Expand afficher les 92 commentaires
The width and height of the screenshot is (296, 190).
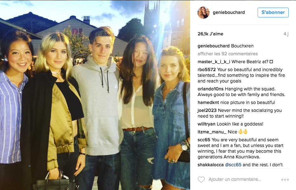pyautogui.click(x=228, y=54)
